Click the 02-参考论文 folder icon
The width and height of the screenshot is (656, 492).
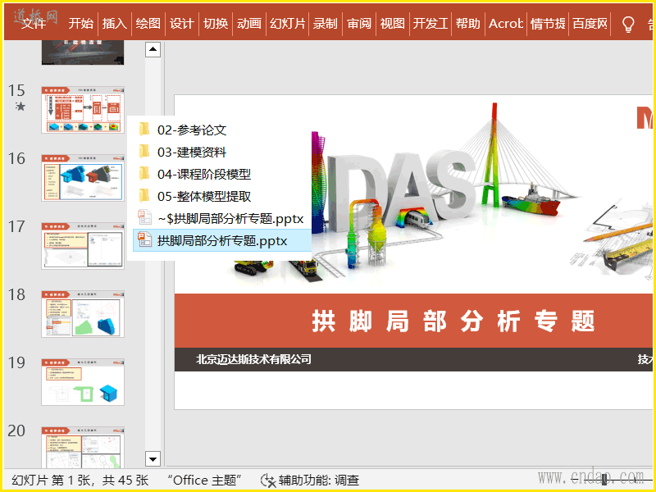(144, 130)
